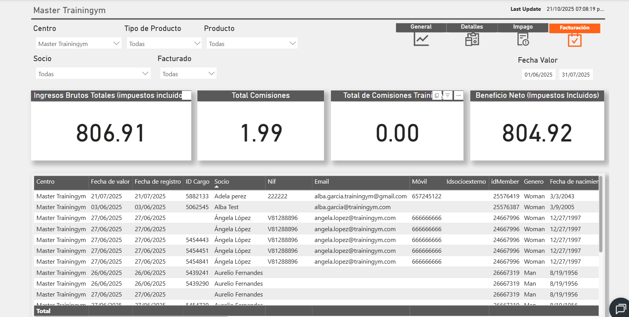The image size is (629, 317).
Task: Sort by the Fecha de valor column header
Action: [110, 182]
